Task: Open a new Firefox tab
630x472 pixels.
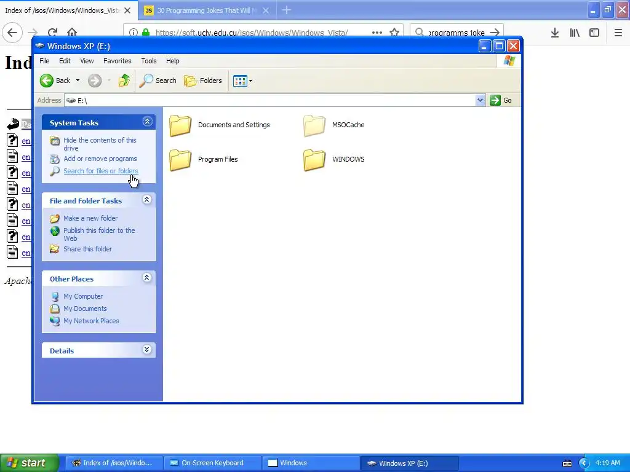Action: coord(287,10)
